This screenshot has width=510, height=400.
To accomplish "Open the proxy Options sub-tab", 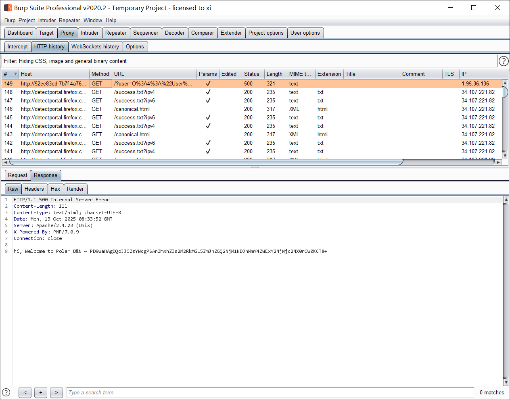I will click(135, 47).
